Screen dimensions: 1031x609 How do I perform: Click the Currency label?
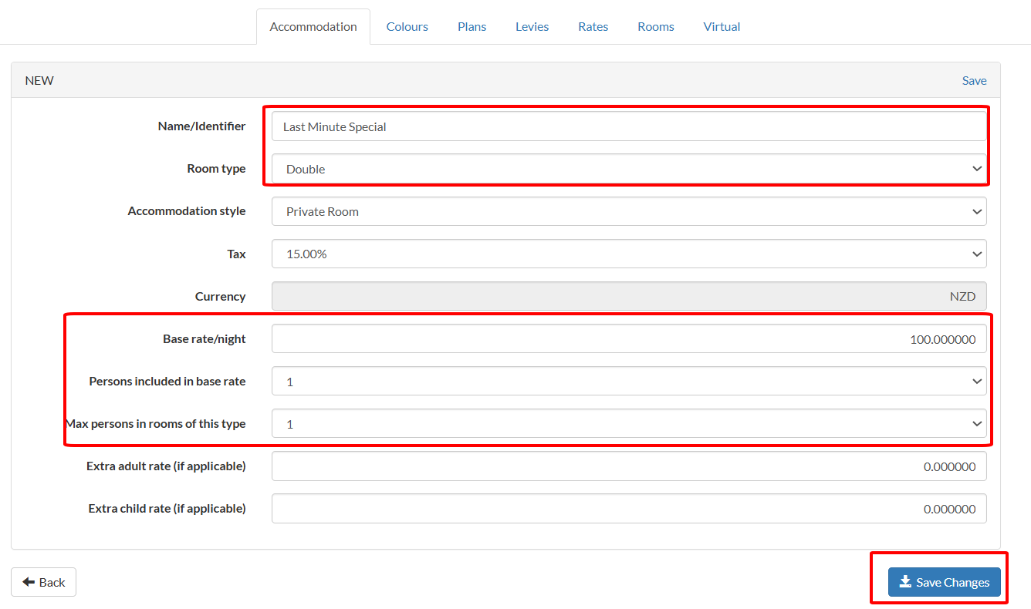tap(221, 296)
